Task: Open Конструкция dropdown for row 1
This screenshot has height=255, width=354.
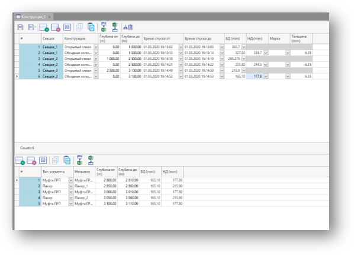Action: (x=96, y=47)
